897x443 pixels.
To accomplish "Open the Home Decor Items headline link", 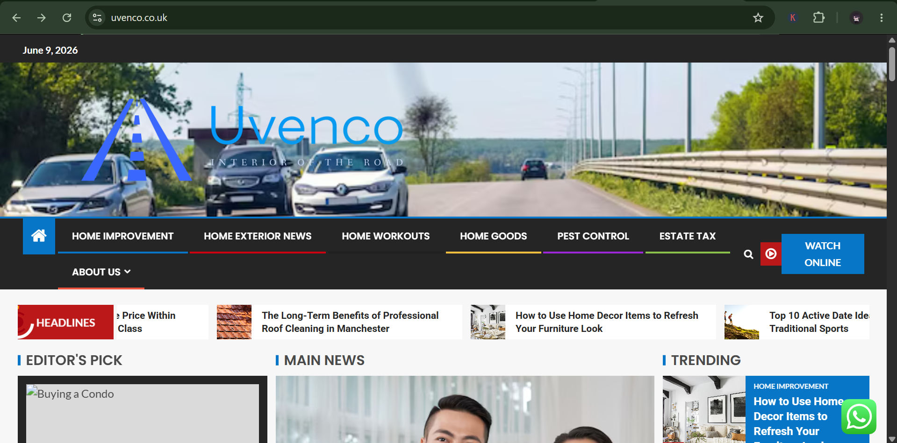I will 607,322.
